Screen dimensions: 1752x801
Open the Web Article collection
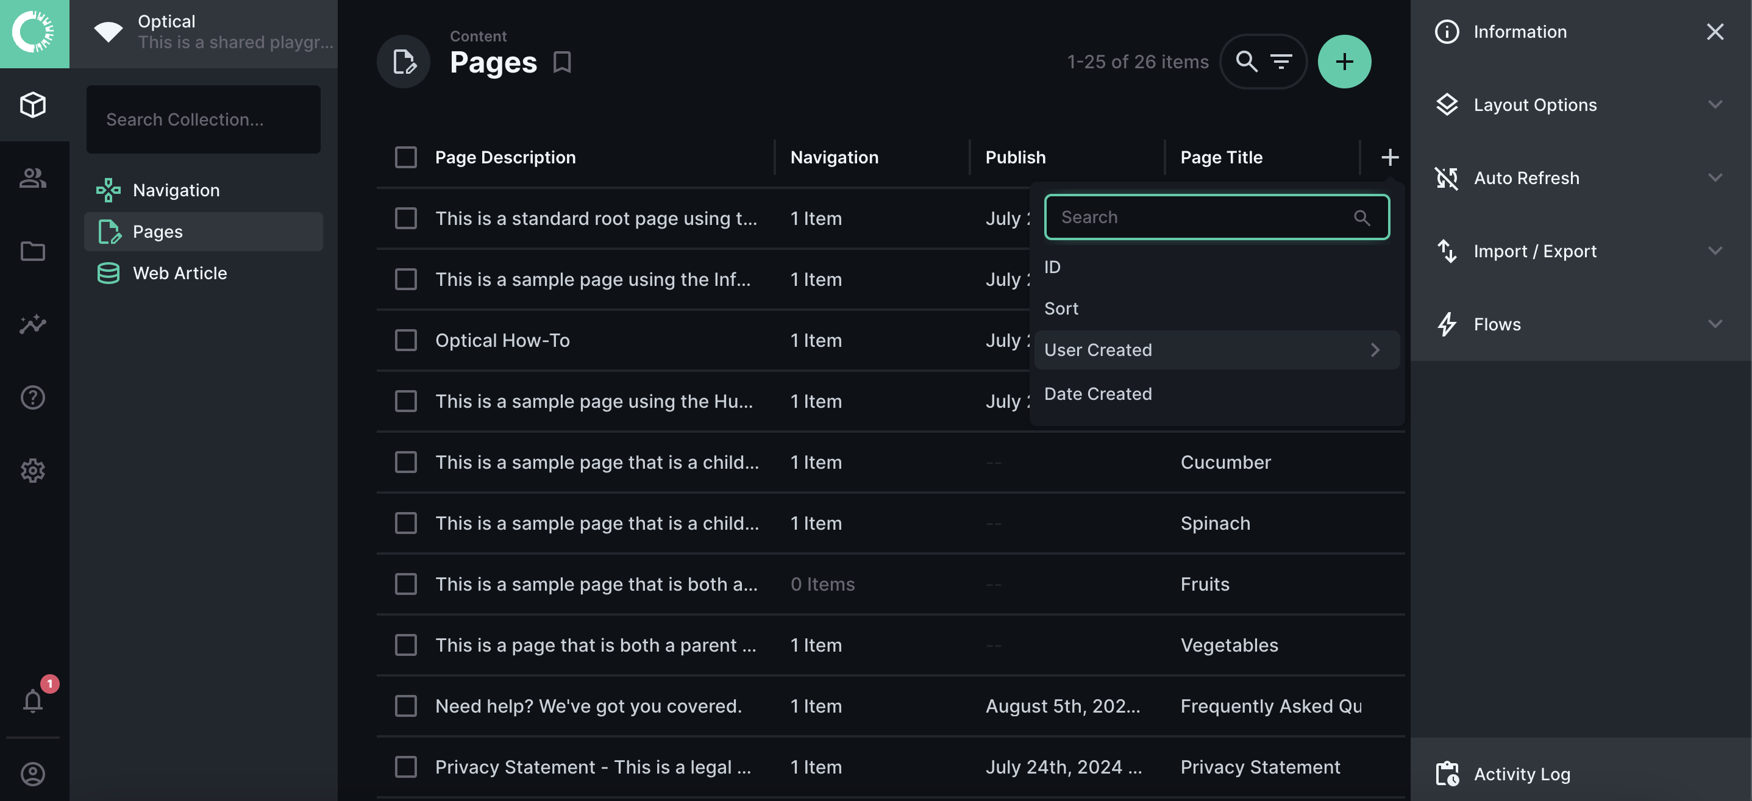[180, 272]
